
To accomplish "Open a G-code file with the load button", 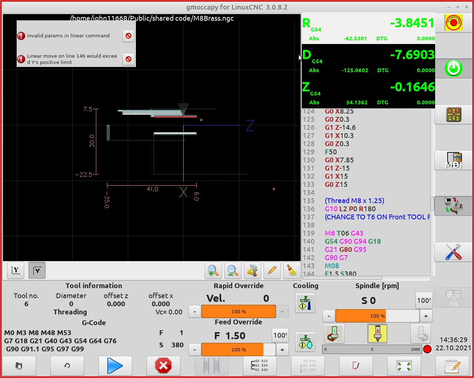I will pyautogui.click(x=19, y=366).
